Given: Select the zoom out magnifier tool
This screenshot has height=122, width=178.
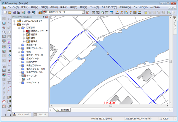Looking at the screenshot, I should (4, 32).
